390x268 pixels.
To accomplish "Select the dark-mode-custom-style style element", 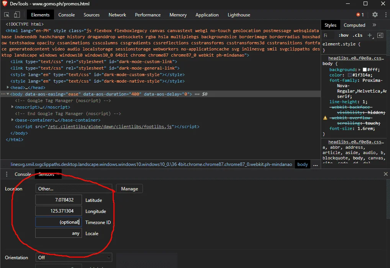I will coord(97,75).
